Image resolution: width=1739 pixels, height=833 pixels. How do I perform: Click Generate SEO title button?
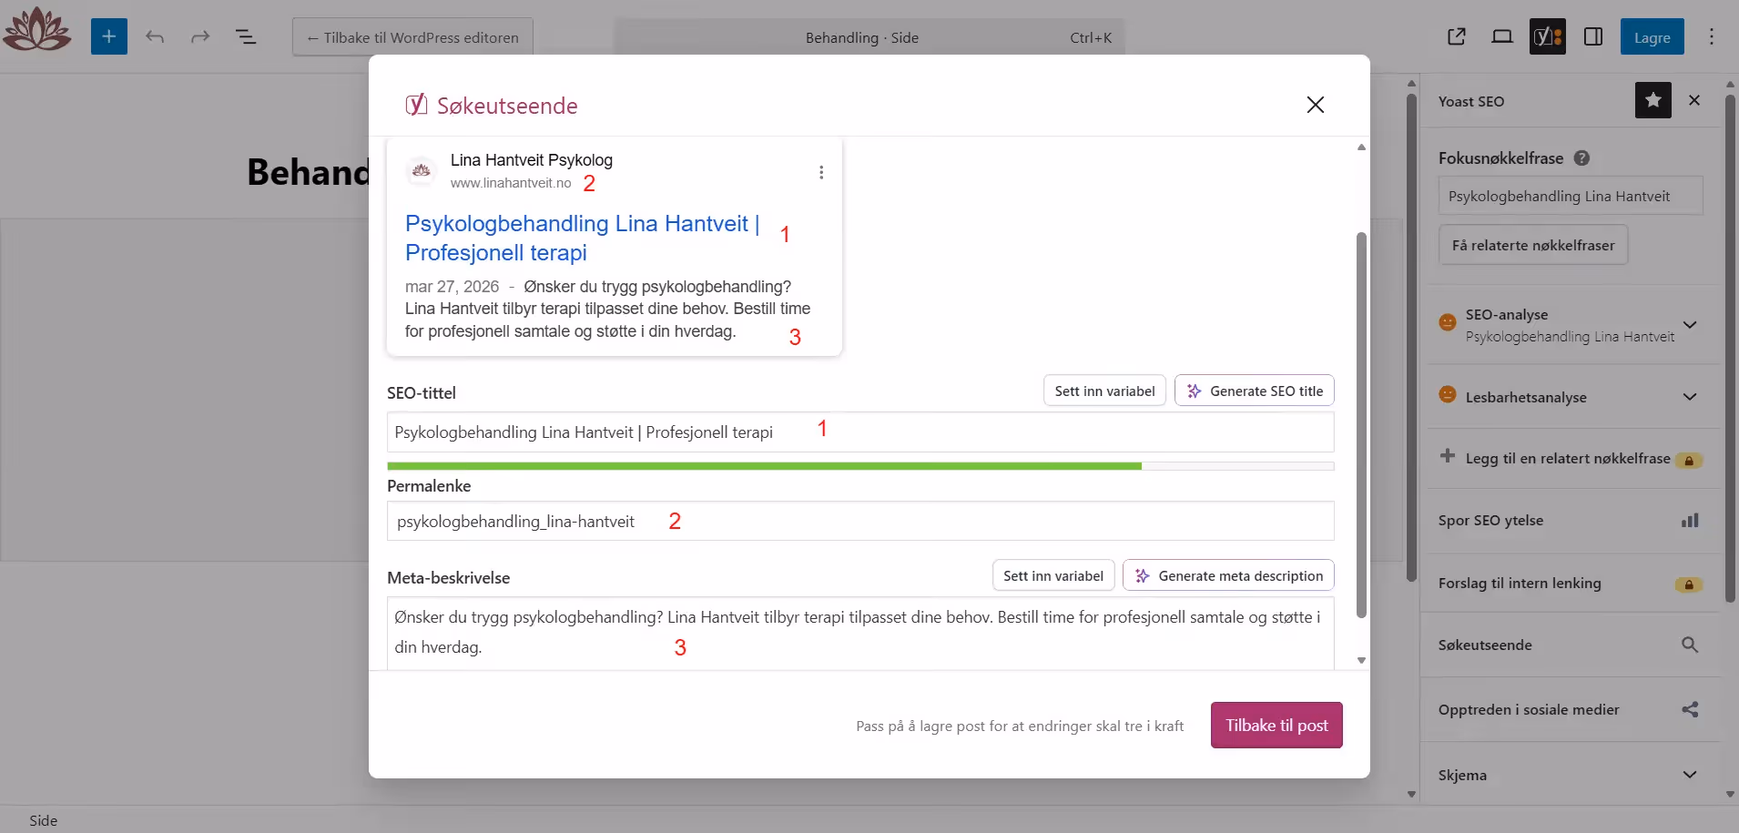[x=1255, y=391]
